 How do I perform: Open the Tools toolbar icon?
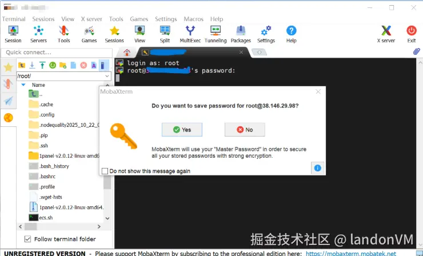[x=63, y=34]
